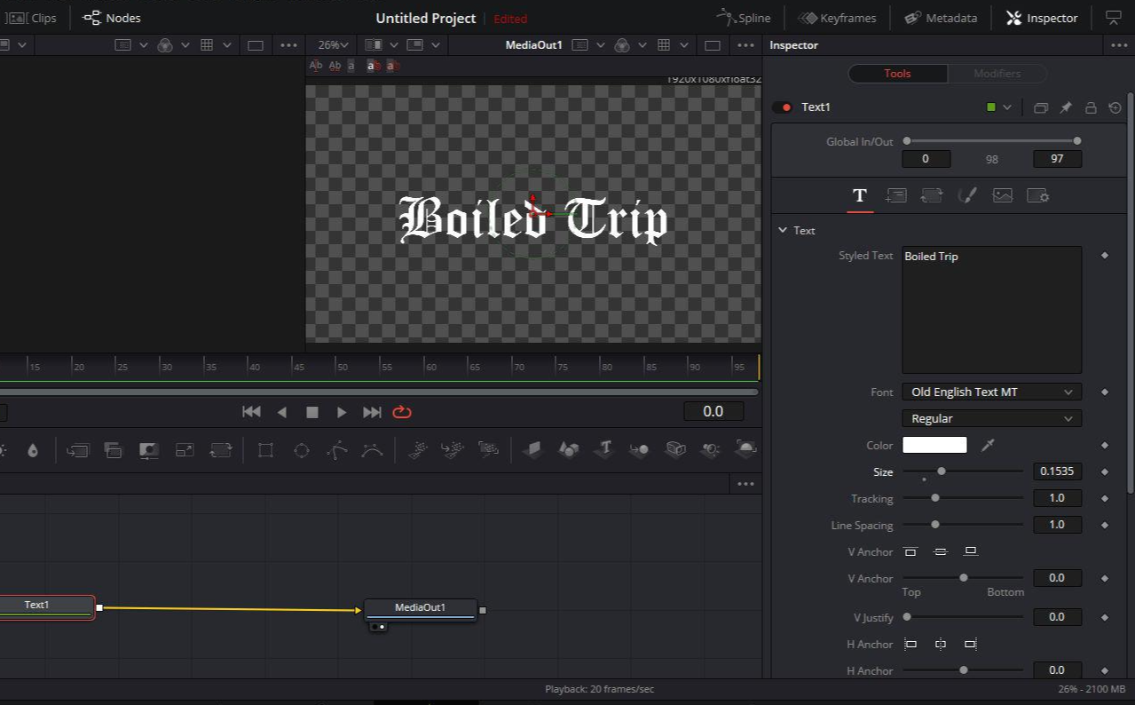The image size is (1135, 705).
Task: Open the Transform tab in Text1 inspector
Action: (931, 195)
